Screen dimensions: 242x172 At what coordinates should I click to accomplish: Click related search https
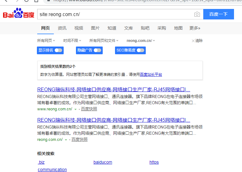[x=154, y=162]
